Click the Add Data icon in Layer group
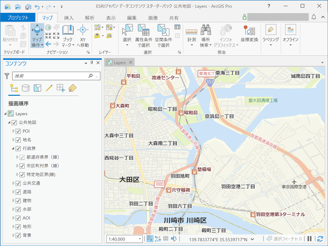The height and width of the screenshot is (246, 328). [97, 36]
